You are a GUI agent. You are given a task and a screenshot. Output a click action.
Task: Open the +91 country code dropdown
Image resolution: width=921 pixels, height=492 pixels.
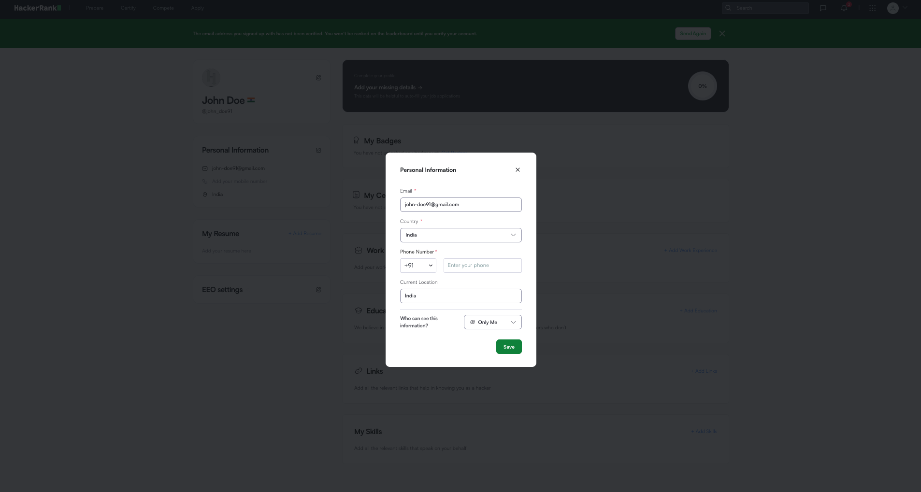[x=418, y=266]
